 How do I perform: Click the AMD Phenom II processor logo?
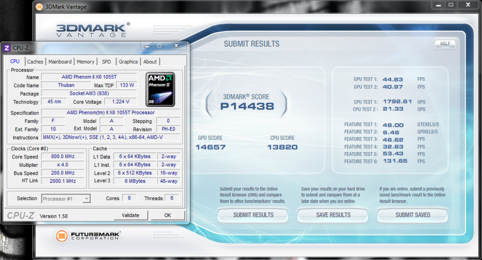[160, 89]
